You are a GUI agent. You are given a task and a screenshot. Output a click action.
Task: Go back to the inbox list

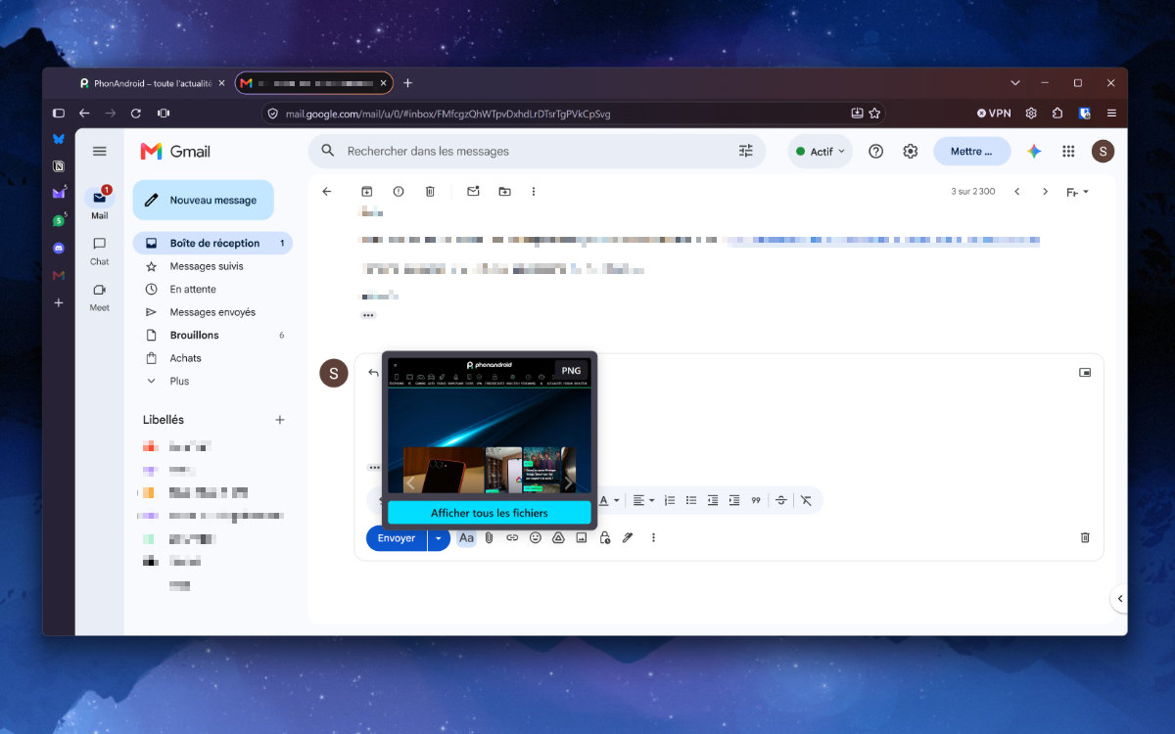(x=327, y=192)
